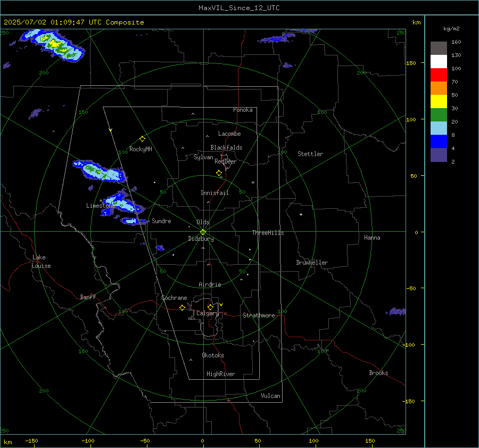Click the Blackfalds label
This screenshot has height=448, width=479.
click(x=226, y=148)
